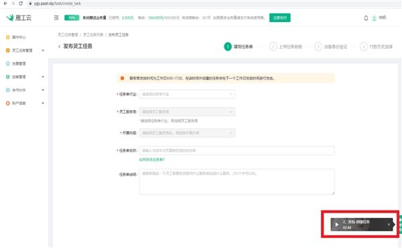This screenshot has height=248, width=402.
Task: Select step 4 付款方式选择
Action: coord(376,47)
